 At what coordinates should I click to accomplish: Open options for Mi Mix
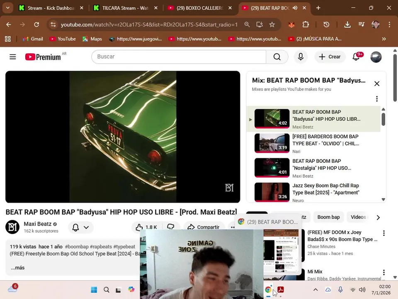384,272
